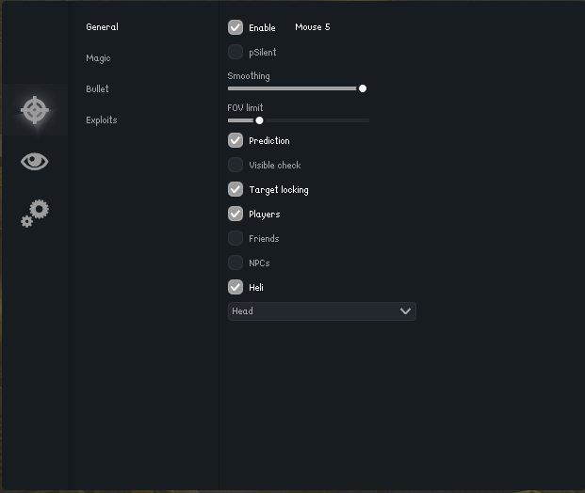The width and height of the screenshot is (585, 493).
Task: Click the FOV limit slider handle
Action: 259,120
